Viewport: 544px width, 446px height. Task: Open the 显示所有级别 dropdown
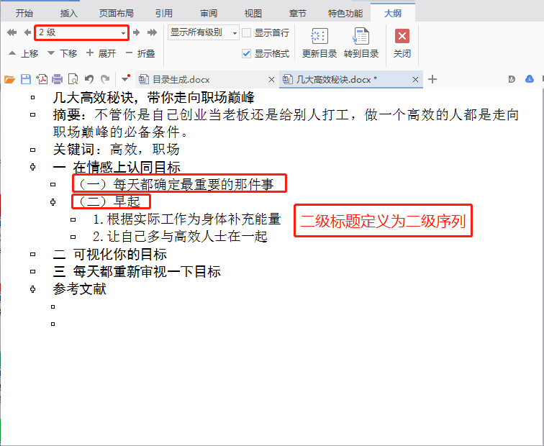point(204,32)
